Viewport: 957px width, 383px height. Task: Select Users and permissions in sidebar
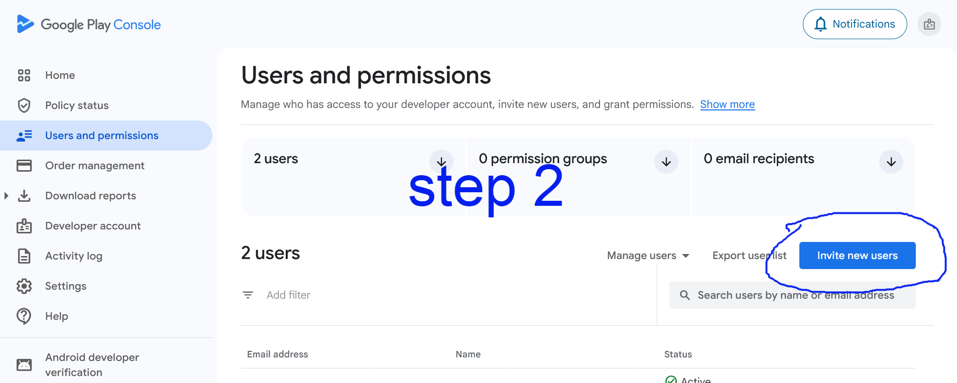tap(101, 136)
